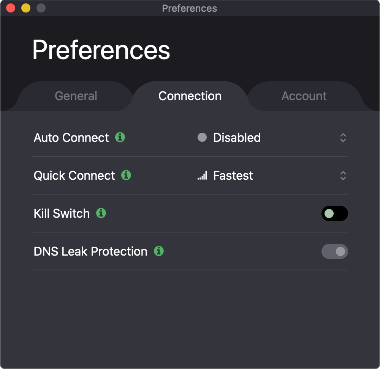Image resolution: width=380 pixels, height=369 pixels.
Task: Click the Quick Connect info icon
Action: pyautogui.click(x=126, y=175)
